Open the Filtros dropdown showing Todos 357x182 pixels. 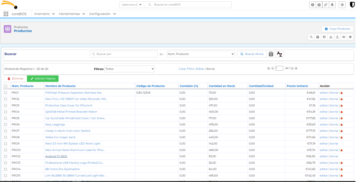[130, 69]
